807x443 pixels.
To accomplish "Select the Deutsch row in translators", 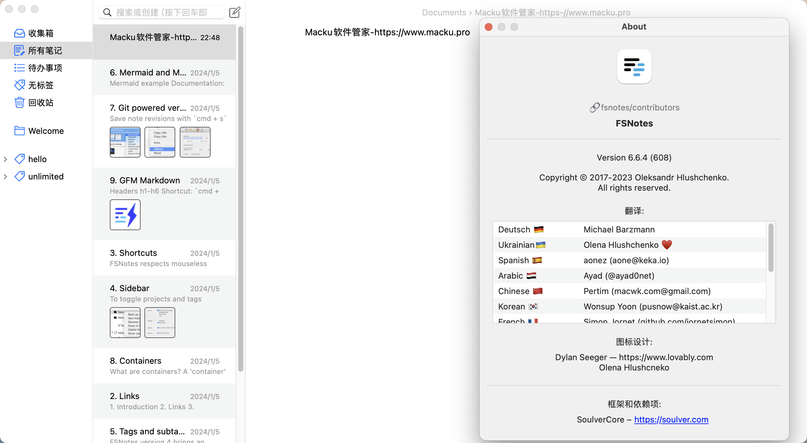I will [x=629, y=230].
